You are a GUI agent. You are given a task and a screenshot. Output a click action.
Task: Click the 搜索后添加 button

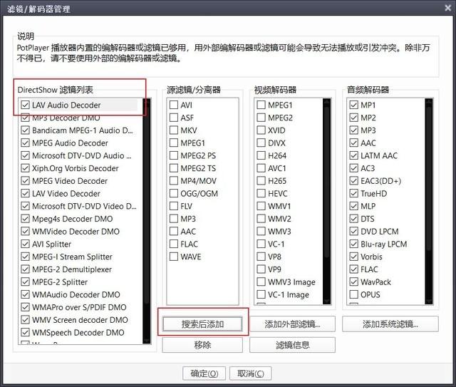[202, 324]
